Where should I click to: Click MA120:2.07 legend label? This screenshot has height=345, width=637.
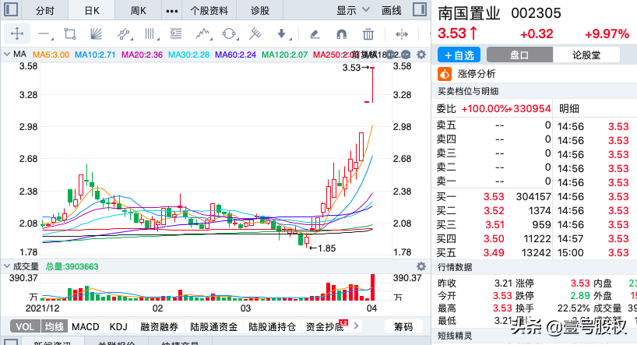[284, 55]
